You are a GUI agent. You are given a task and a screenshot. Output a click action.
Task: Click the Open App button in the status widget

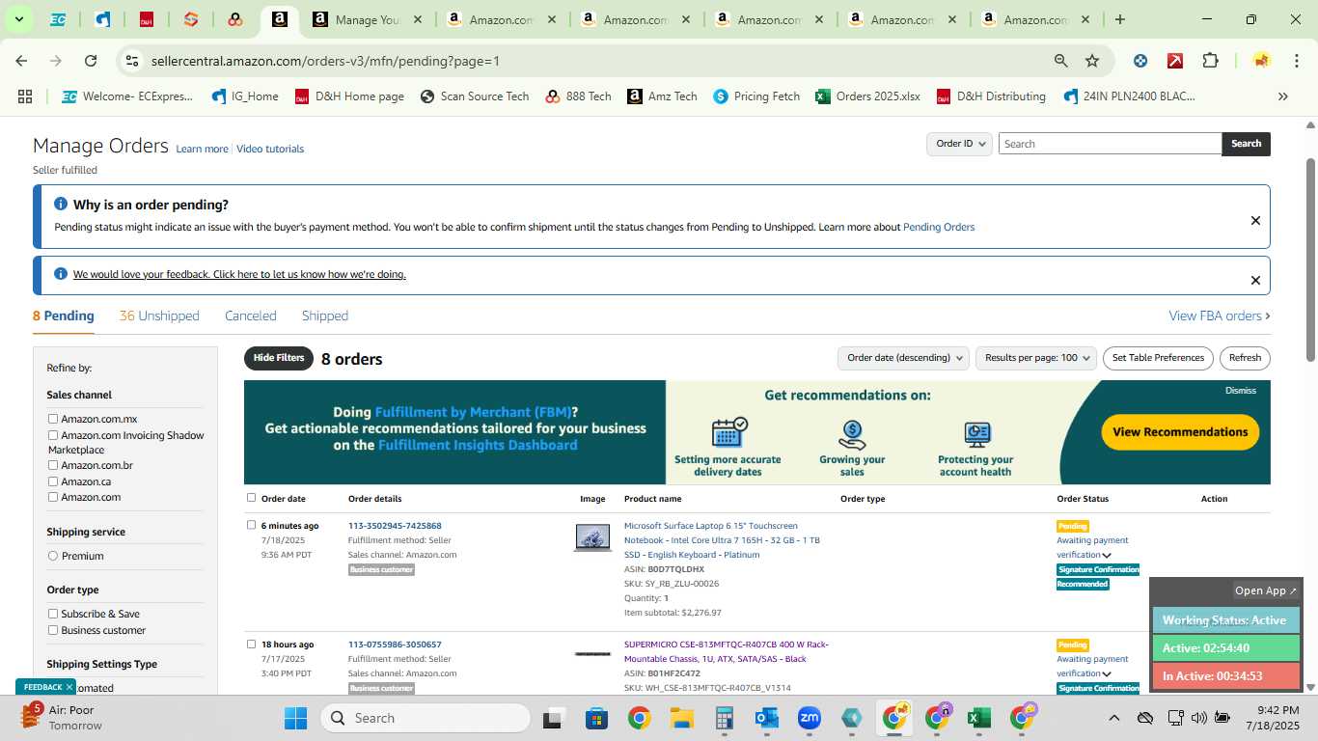click(x=1266, y=590)
